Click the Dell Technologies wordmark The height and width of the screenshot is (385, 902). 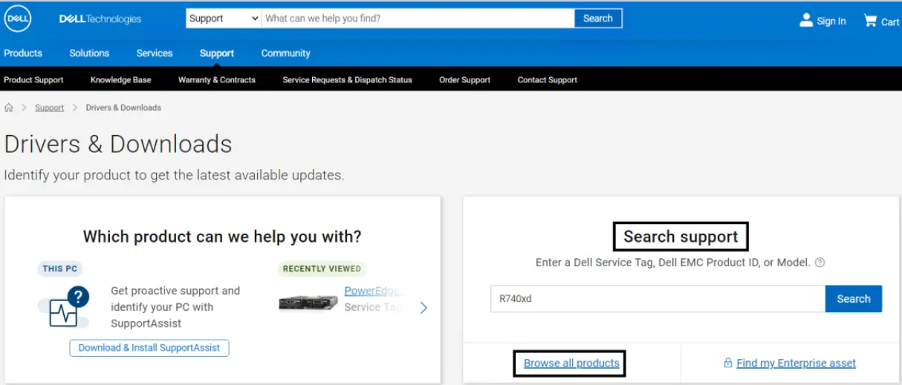100,19
